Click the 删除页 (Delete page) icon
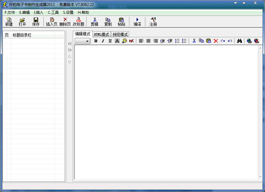Viewport: 265px width, 192px height. tap(65, 22)
